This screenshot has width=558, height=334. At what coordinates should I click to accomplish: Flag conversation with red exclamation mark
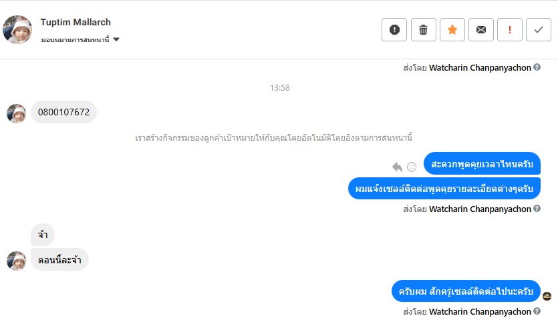click(510, 30)
